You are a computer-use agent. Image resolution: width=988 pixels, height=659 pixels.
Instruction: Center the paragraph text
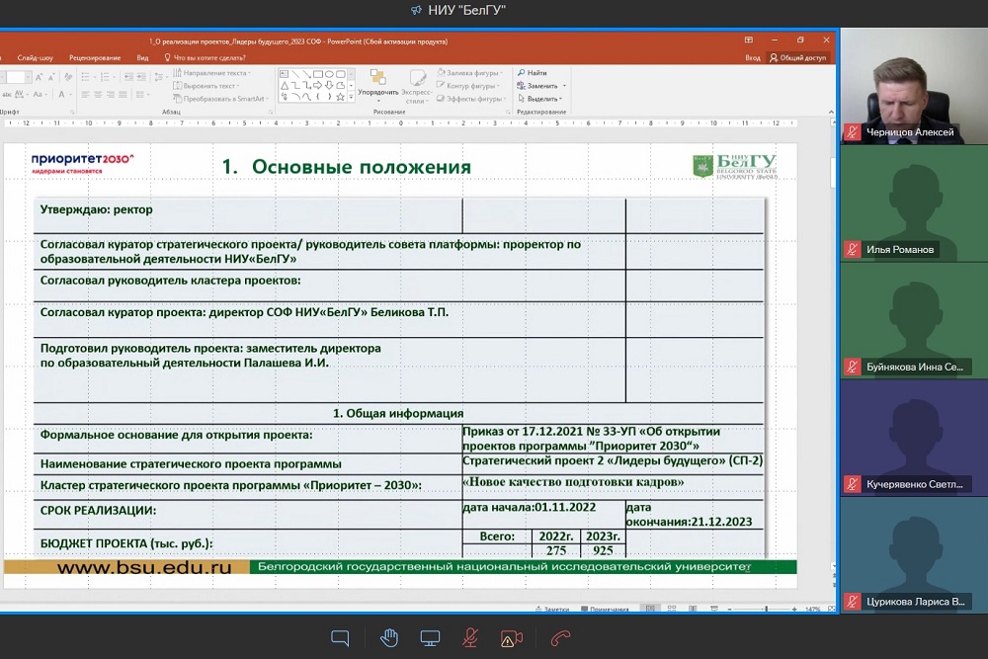[98, 95]
